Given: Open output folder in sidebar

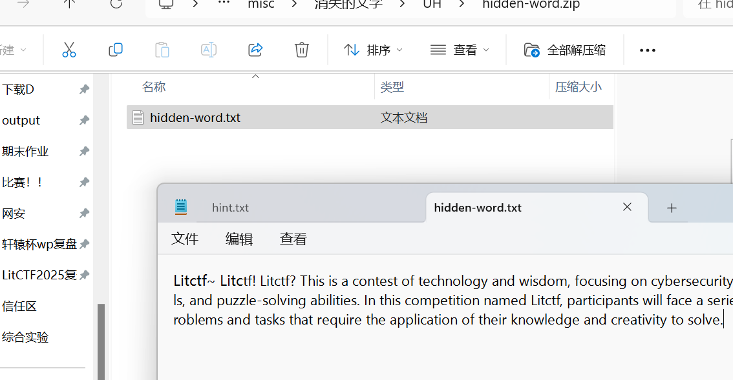Looking at the screenshot, I should 21,121.
